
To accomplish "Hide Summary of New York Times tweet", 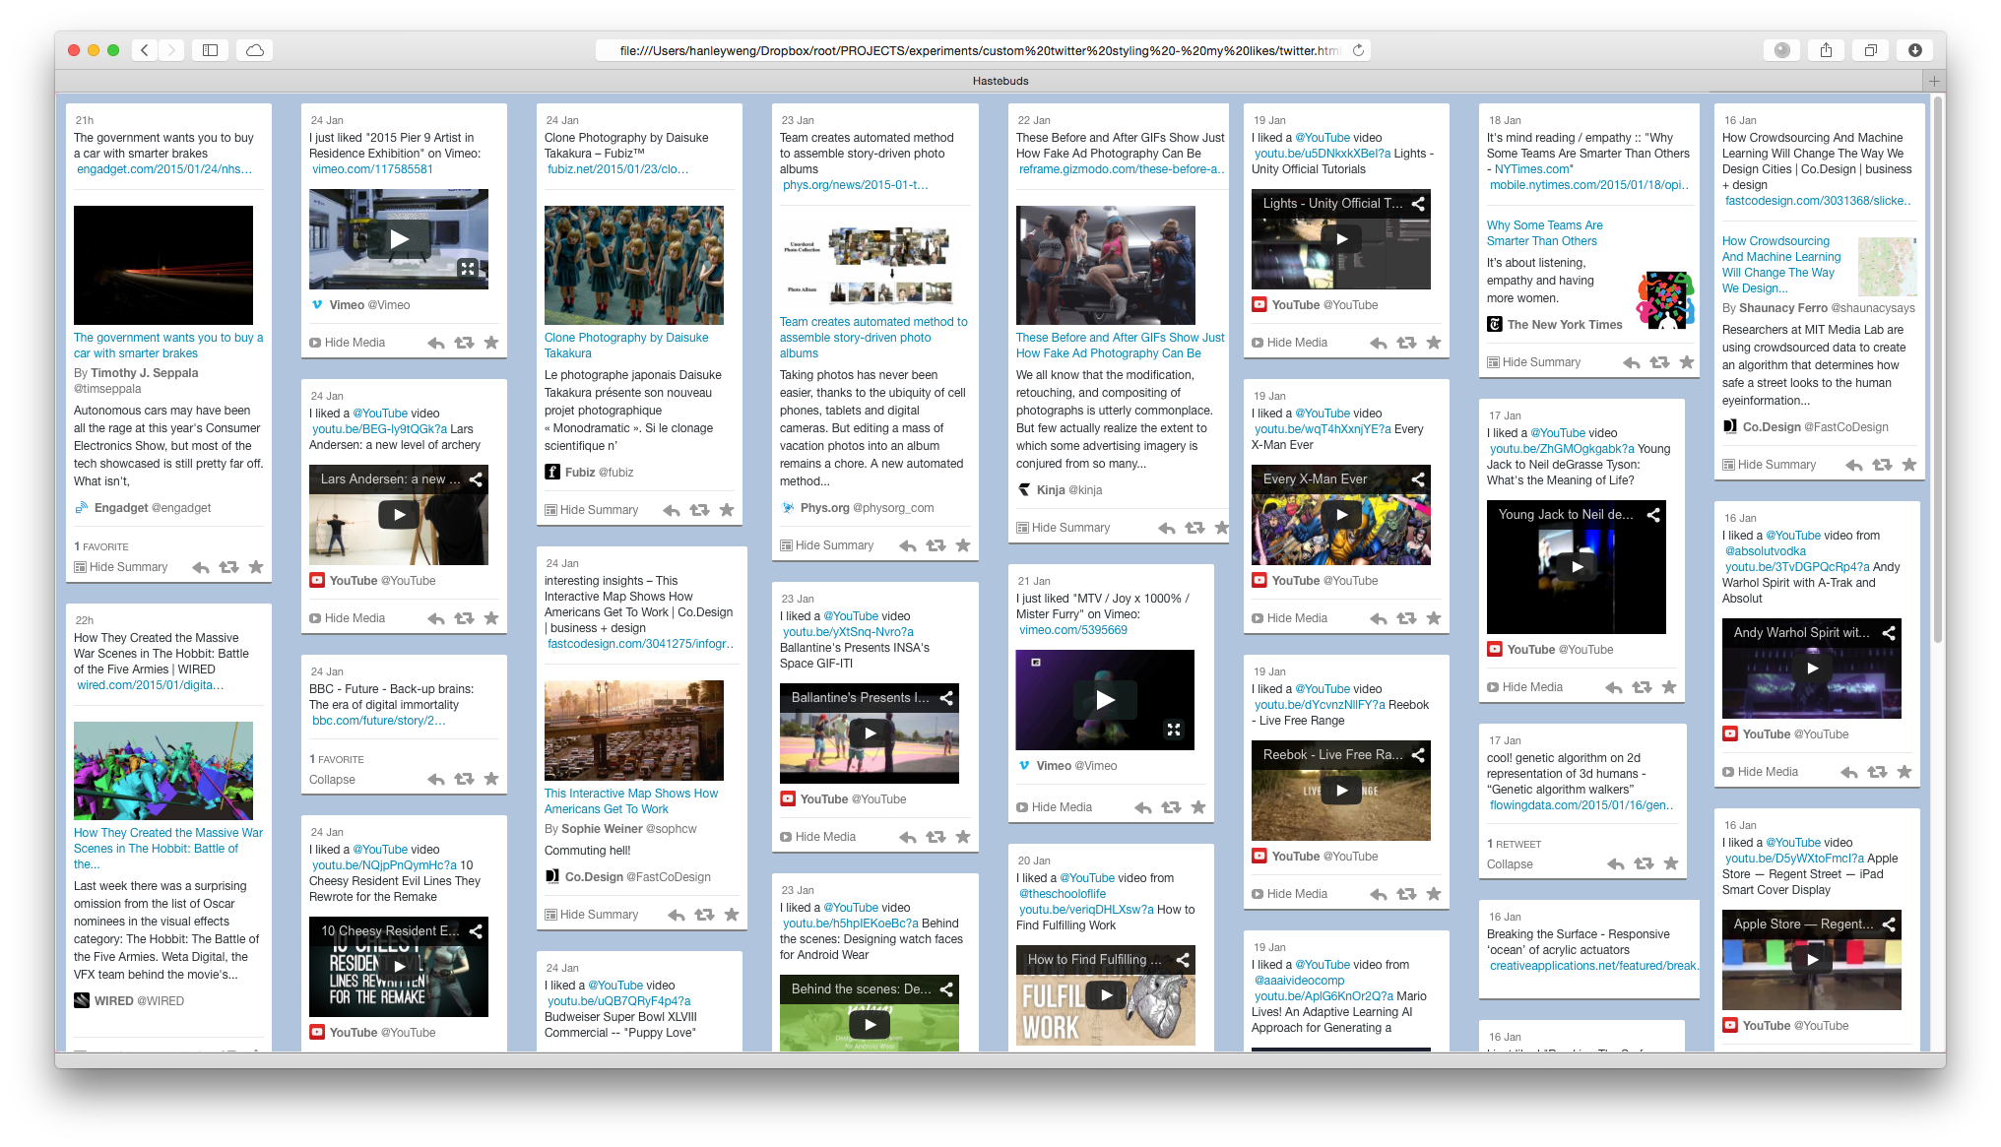I will [1534, 362].
